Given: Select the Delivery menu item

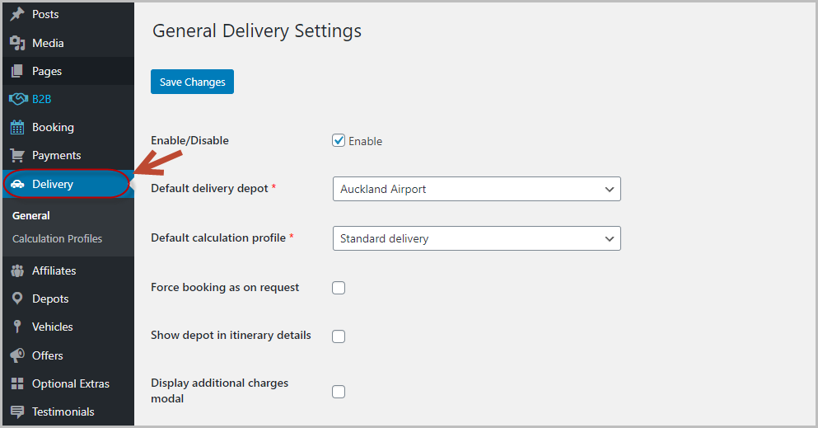Looking at the screenshot, I should (x=68, y=184).
